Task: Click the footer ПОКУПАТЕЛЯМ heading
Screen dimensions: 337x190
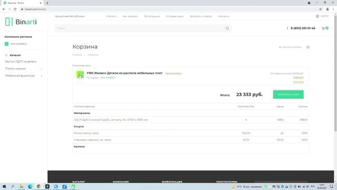Action: tap(226, 182)
